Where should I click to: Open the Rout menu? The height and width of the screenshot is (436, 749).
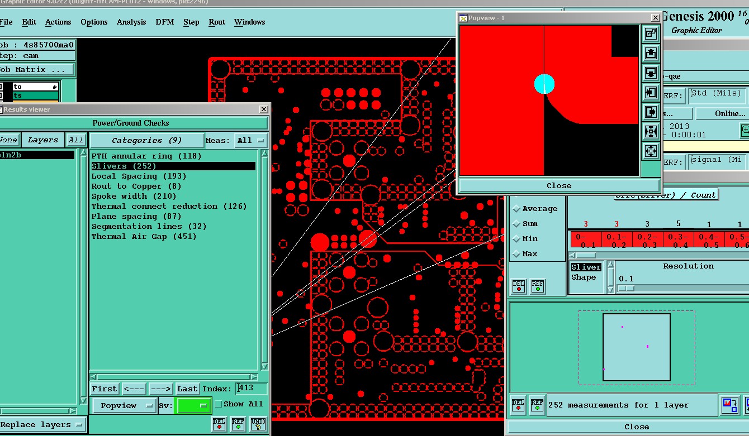coord(217,22)
